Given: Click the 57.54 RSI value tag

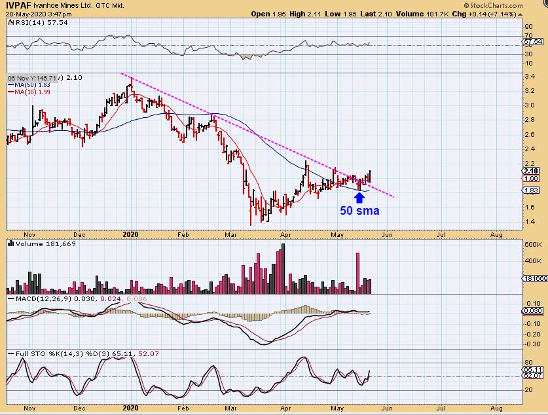Looking at the screenshot, I should pos(533,42).
